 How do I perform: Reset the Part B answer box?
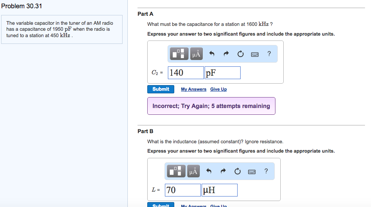pos(237,171)
